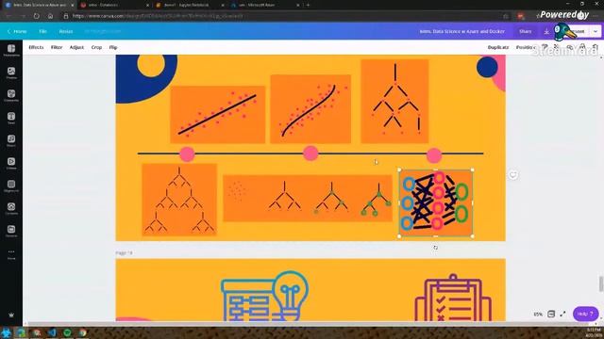Image resolution: width=604 pixels, height=339 pixels.
Task: Click the purple Help button
Action: point(585,314)
